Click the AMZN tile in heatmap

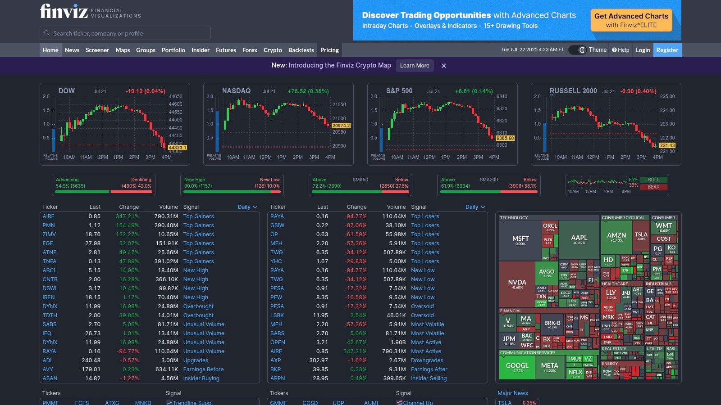tap(616, 237)
